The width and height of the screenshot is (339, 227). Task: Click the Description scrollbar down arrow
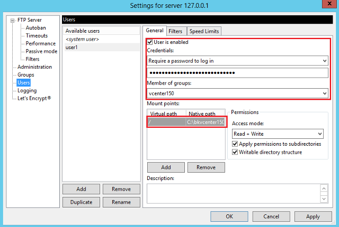point(324,199)
